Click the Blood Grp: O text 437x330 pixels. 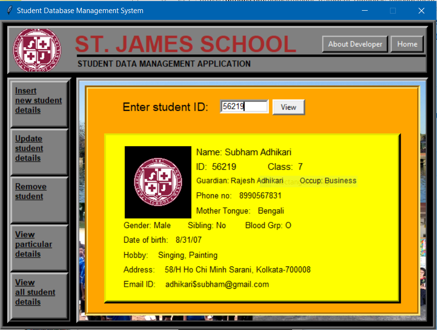[x=268, y=225]
